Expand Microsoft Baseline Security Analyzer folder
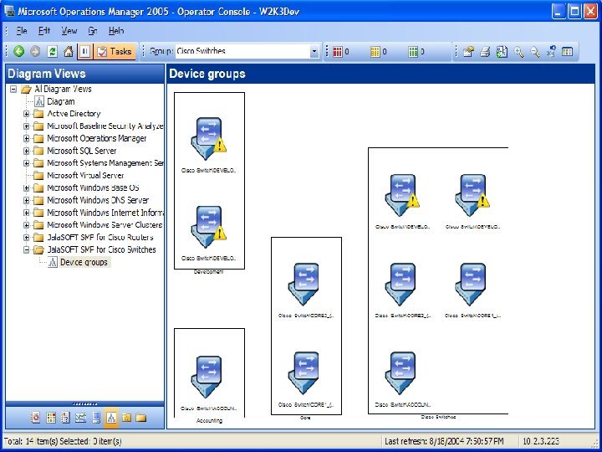Screen dimensions: 602x452 coord(26,126)
